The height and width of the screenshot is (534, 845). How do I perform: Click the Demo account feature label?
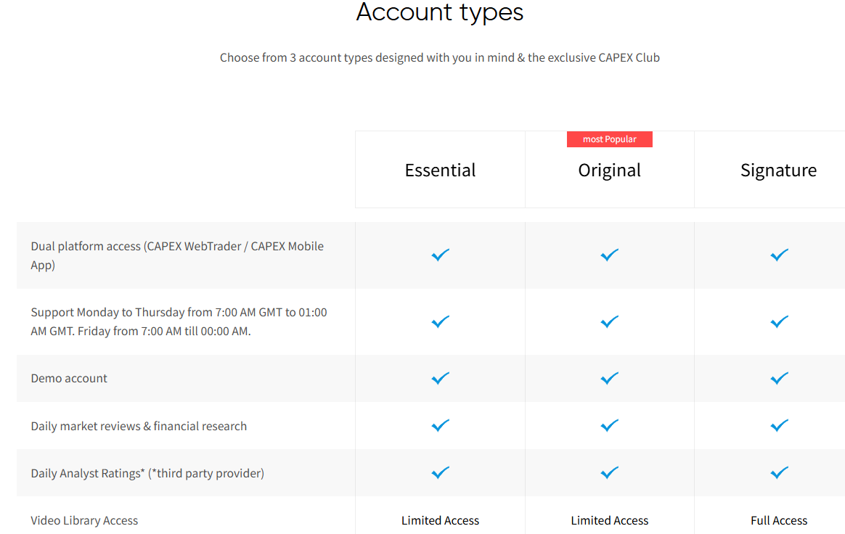69,378
